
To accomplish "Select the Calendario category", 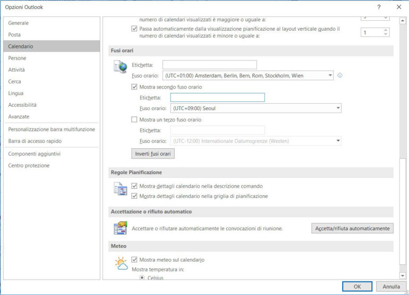I will tap(52, 46).
